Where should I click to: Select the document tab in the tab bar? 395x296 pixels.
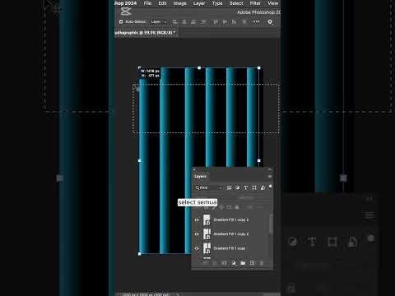click(146, 33)
